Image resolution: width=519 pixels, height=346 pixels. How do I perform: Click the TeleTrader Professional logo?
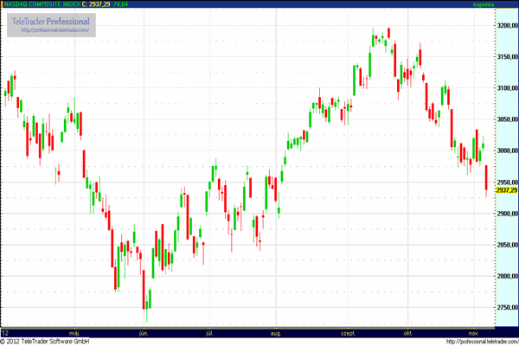coord(50,21)
